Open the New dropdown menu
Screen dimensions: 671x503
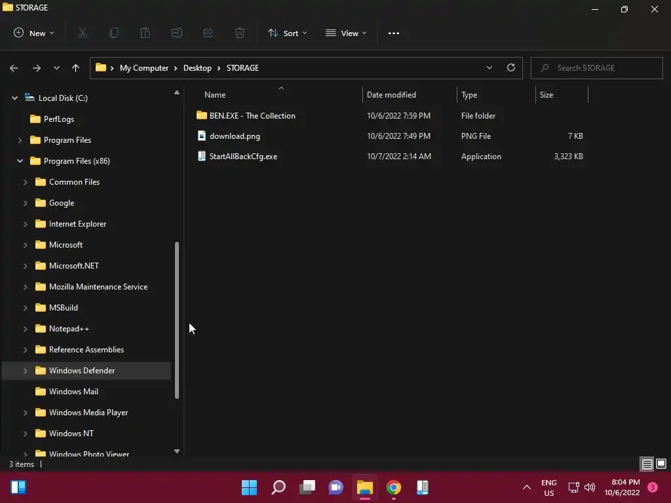(x=34, y=33)
